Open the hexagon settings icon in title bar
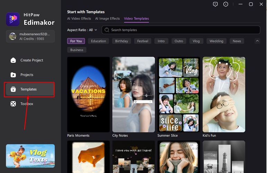 pos(226,4)
